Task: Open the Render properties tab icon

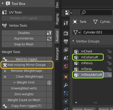Action: click(x=66, y=33)
